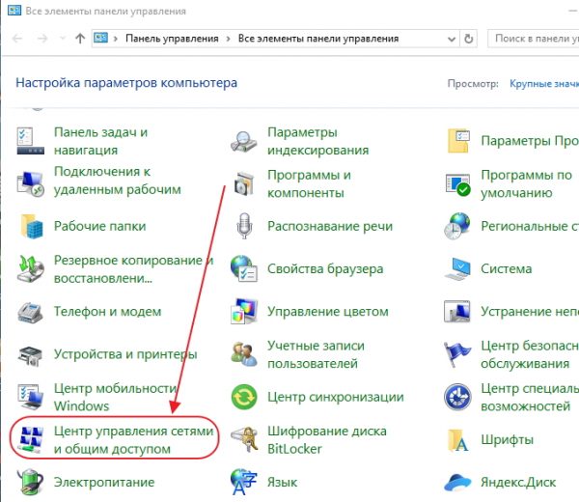Open Центр синхронизации link
Image resolution: width=579 pixels, height=502 pixels.
[x=336, y=397]
